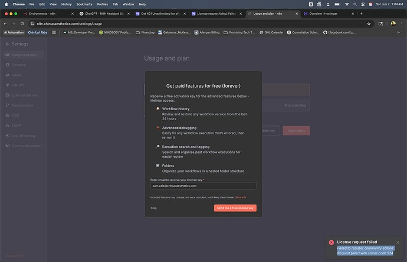Click Send me a free license key
Image resolution: width=407 pixels, height=262 pixels.
235,208
